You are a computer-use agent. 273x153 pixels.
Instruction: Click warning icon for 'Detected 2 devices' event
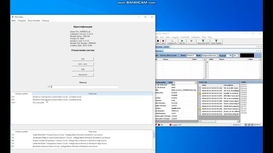[x=200, y=109]
